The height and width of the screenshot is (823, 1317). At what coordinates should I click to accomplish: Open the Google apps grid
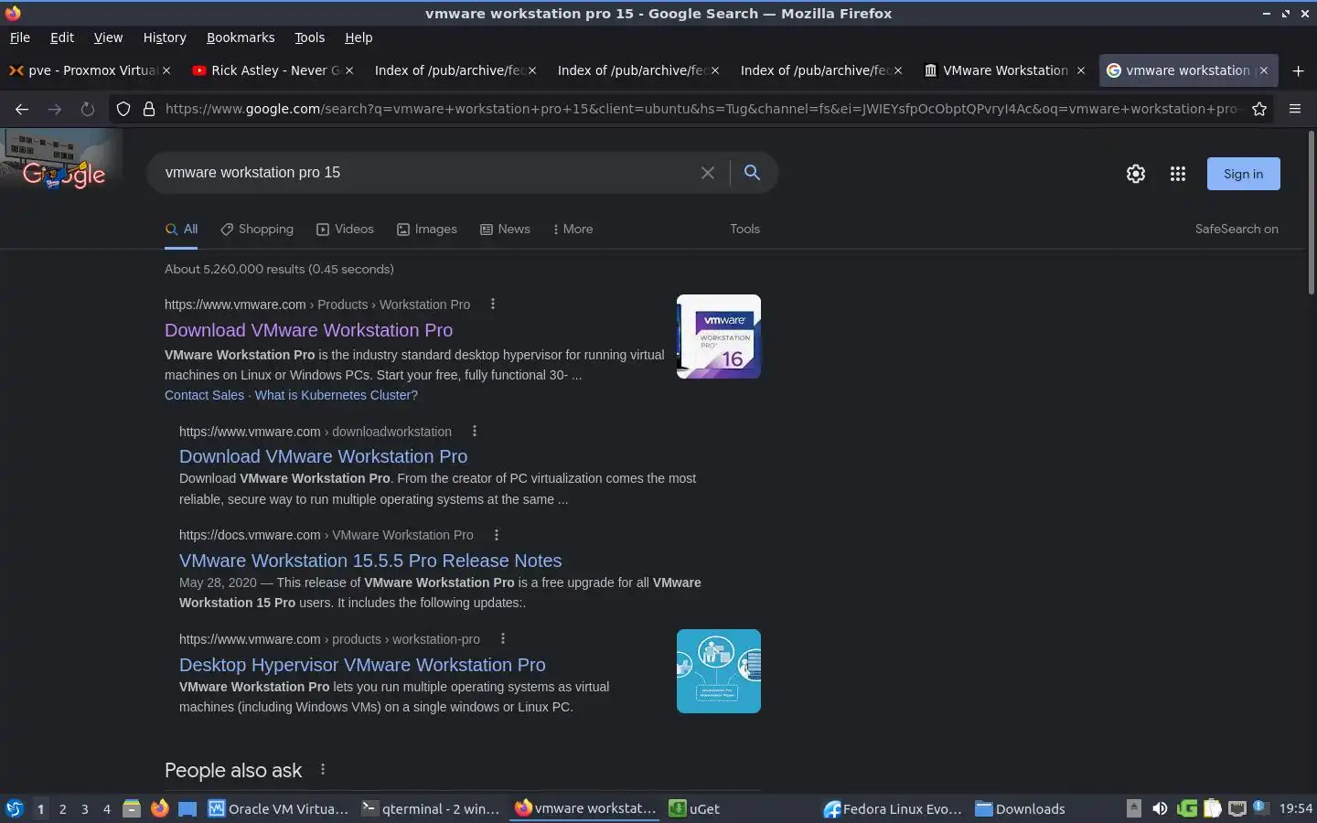(x=1178, y=174)
